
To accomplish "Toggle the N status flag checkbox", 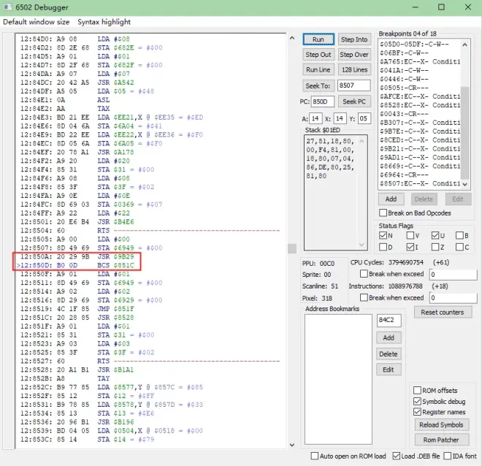I will 384,236.
